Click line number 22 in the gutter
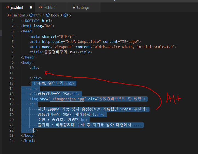This screenshot has height=154, width=198. point(12,130)
